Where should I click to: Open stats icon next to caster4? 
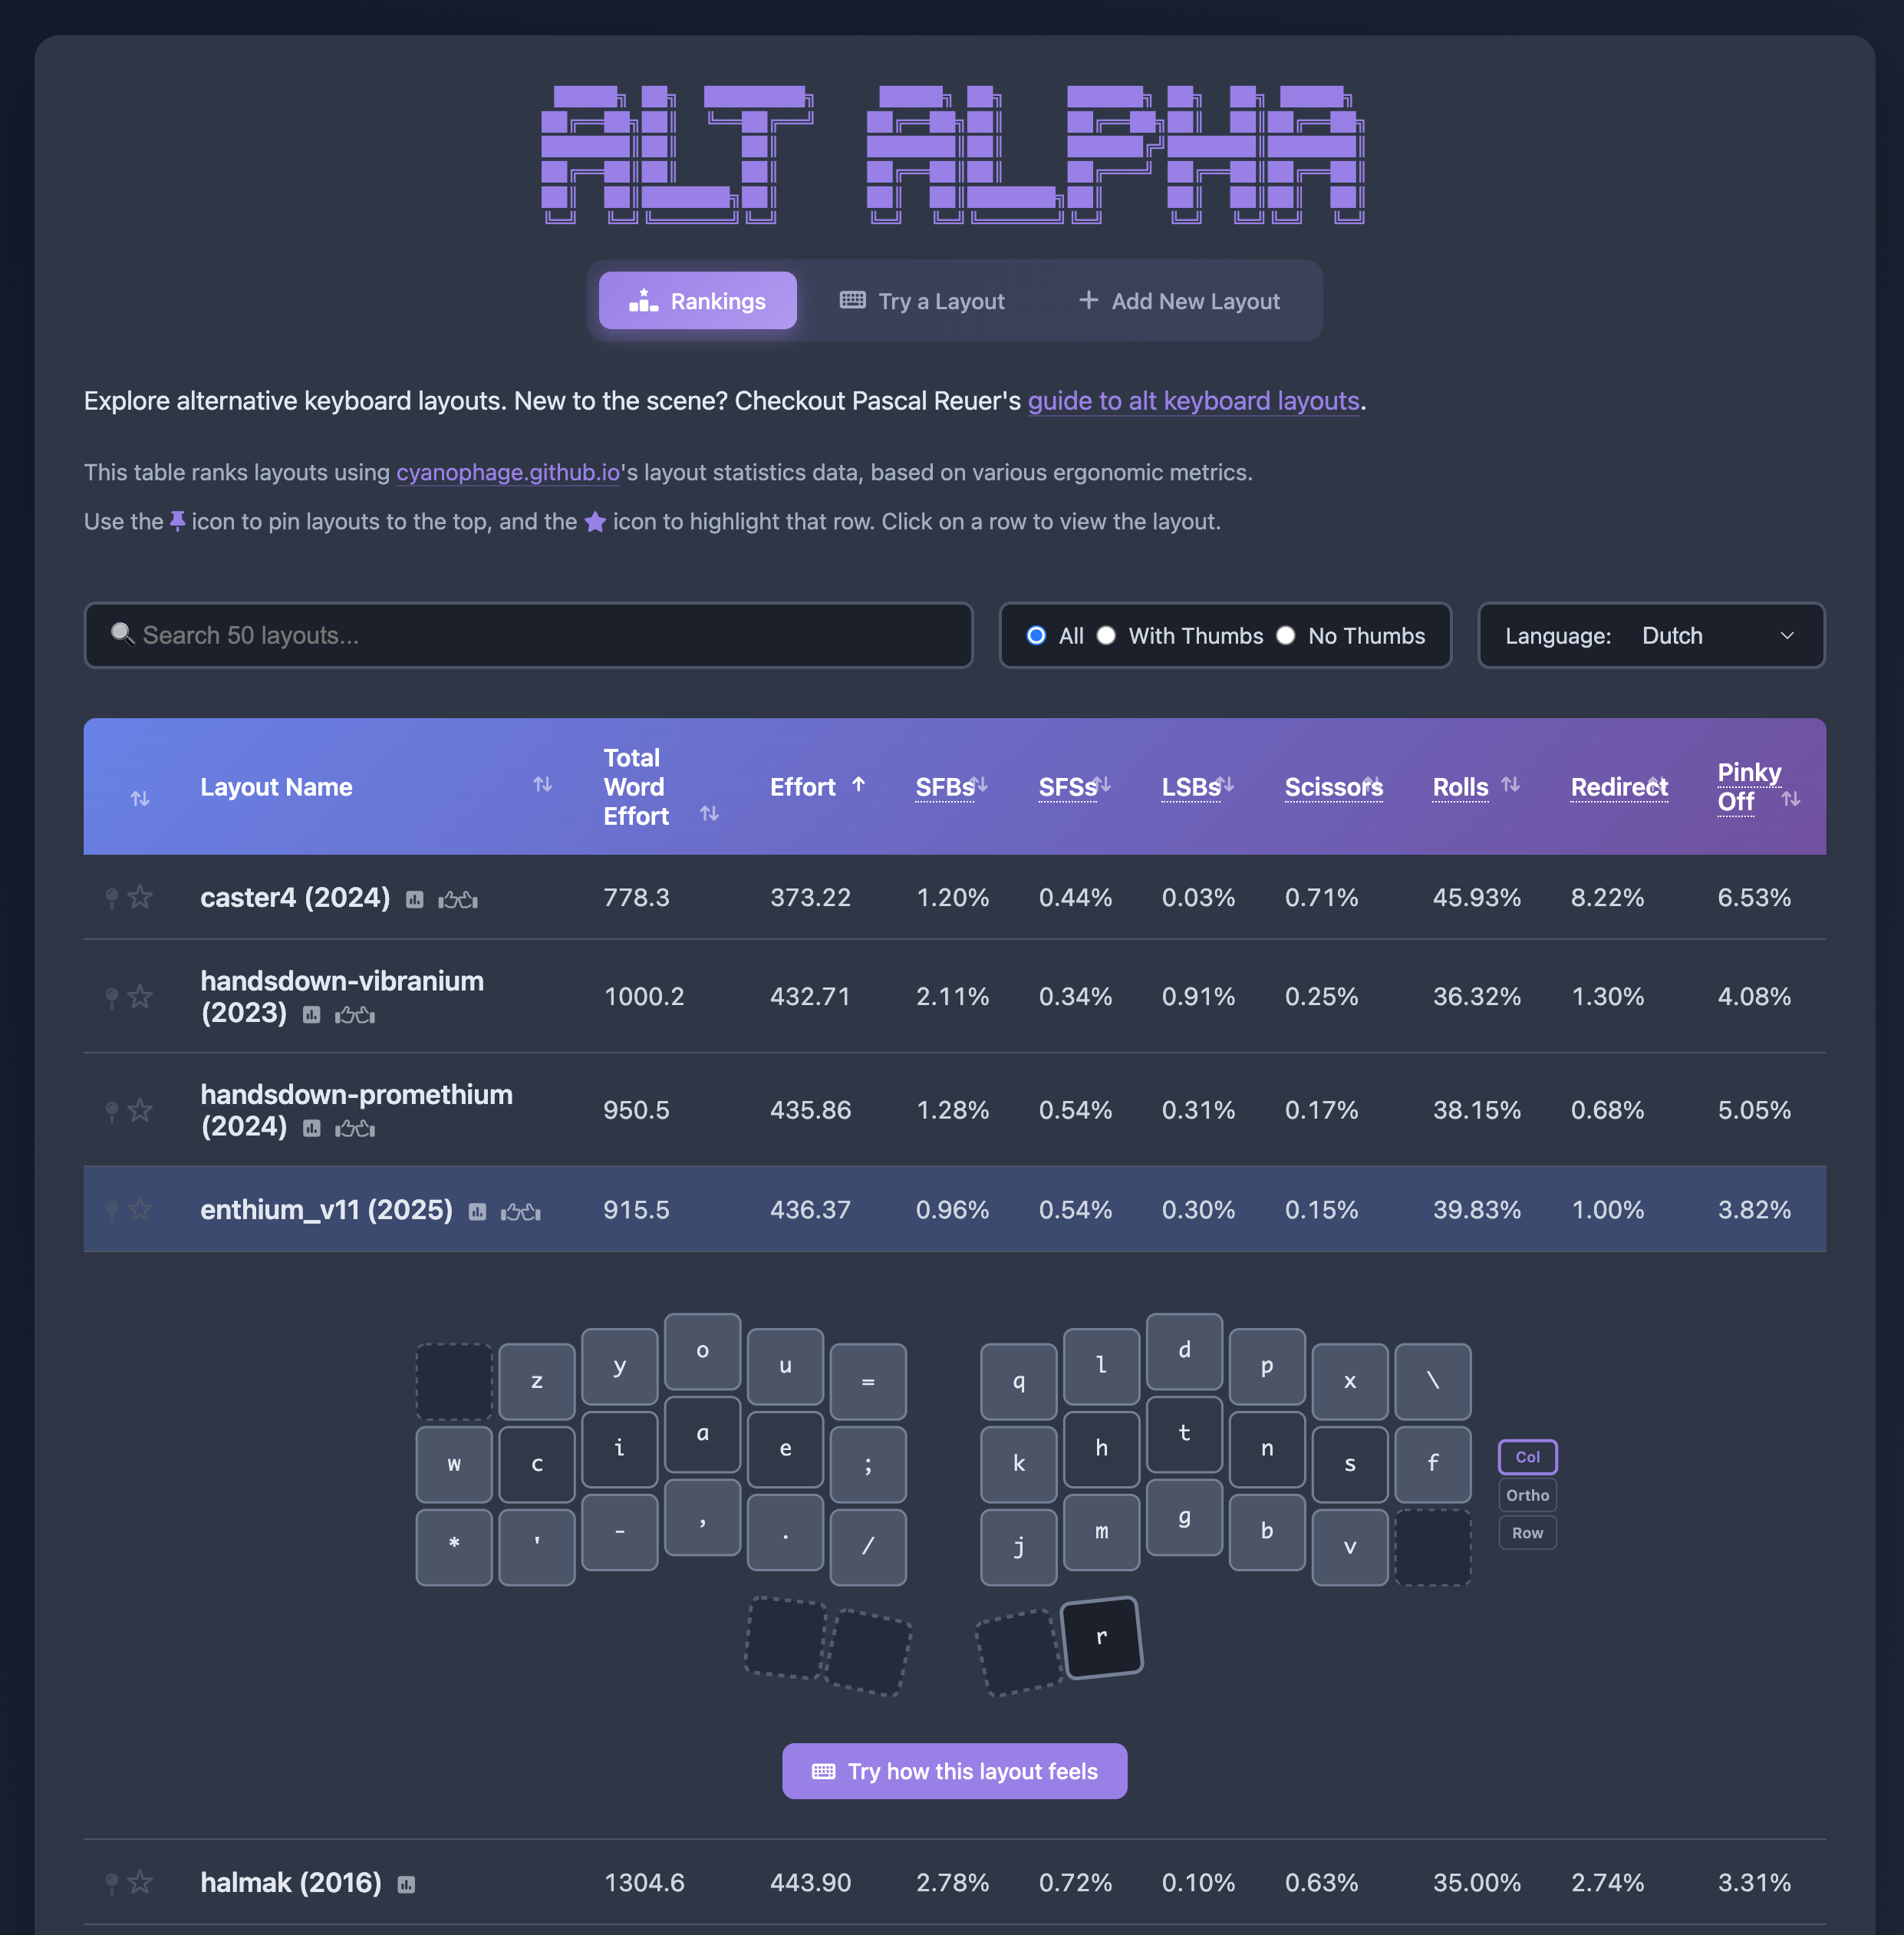[415, 900]
